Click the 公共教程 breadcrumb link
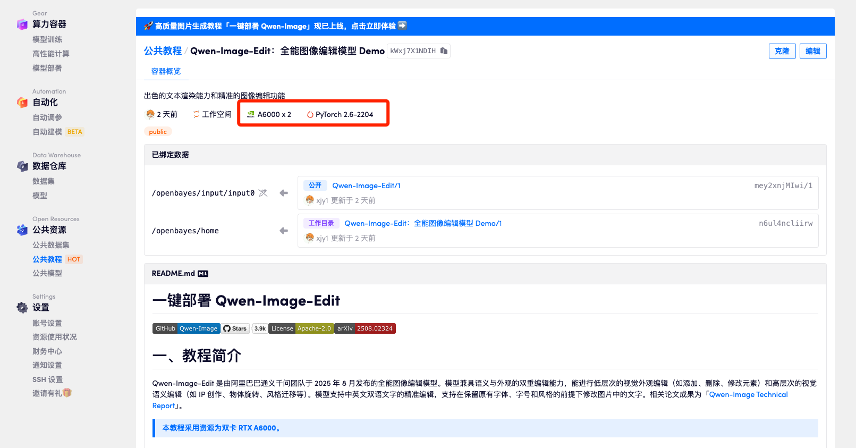This screenshot has width=856, height=448. pyautogui.click(x=163, y=51)
